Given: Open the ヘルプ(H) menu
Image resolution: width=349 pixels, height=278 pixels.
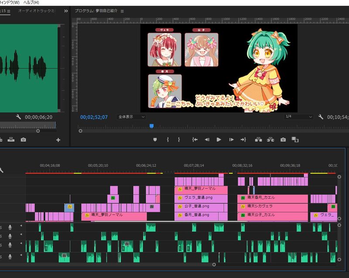Looking at the screenshot, I should tap(31, 3).
